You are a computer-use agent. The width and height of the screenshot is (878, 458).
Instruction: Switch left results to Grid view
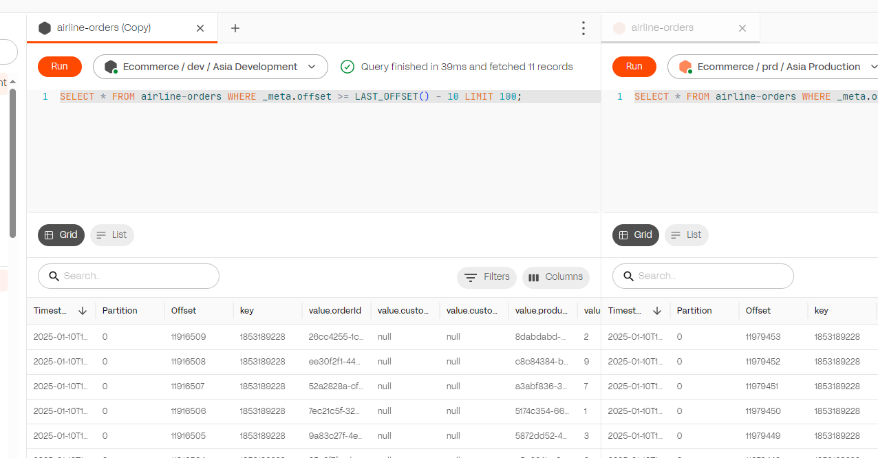coord(61,235)
